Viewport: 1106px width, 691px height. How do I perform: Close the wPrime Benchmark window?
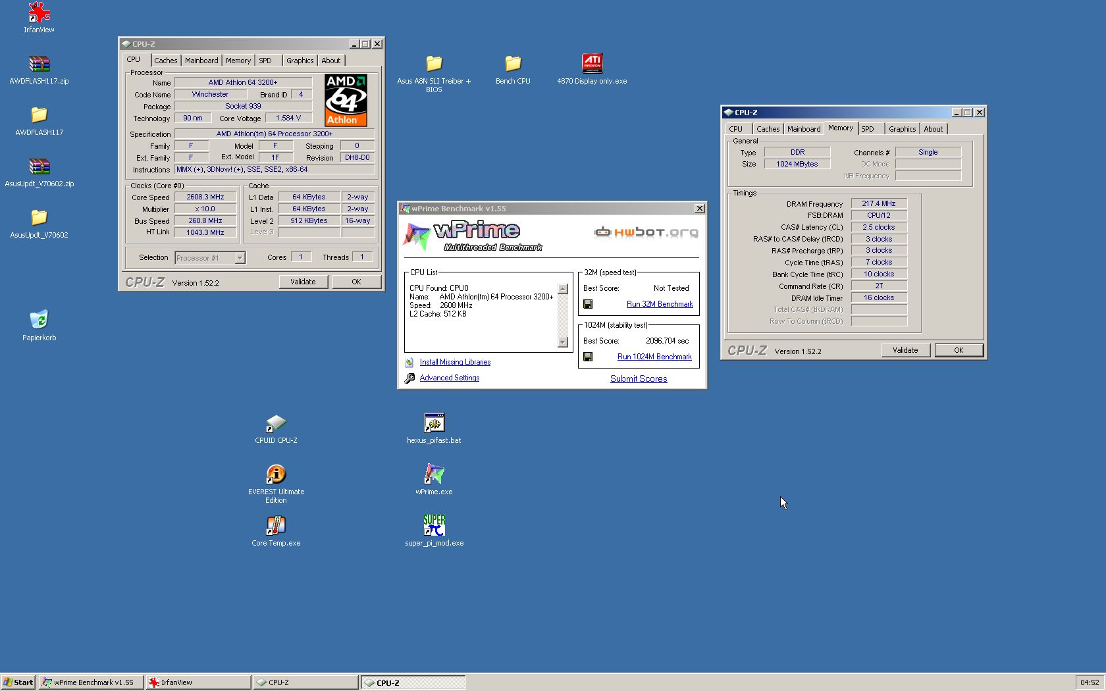click(700, 209)
